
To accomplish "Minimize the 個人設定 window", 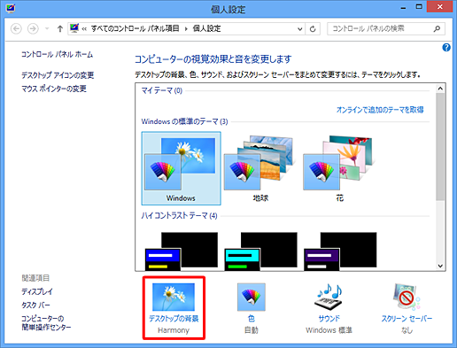I will (403, 7).
